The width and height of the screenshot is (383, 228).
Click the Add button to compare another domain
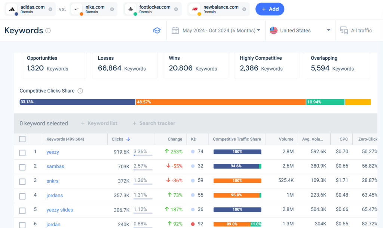point(270,9)
